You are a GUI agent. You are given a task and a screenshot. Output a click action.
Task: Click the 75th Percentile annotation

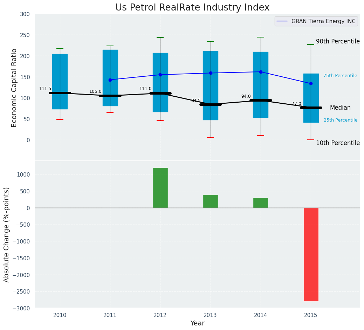coord(340,76)
